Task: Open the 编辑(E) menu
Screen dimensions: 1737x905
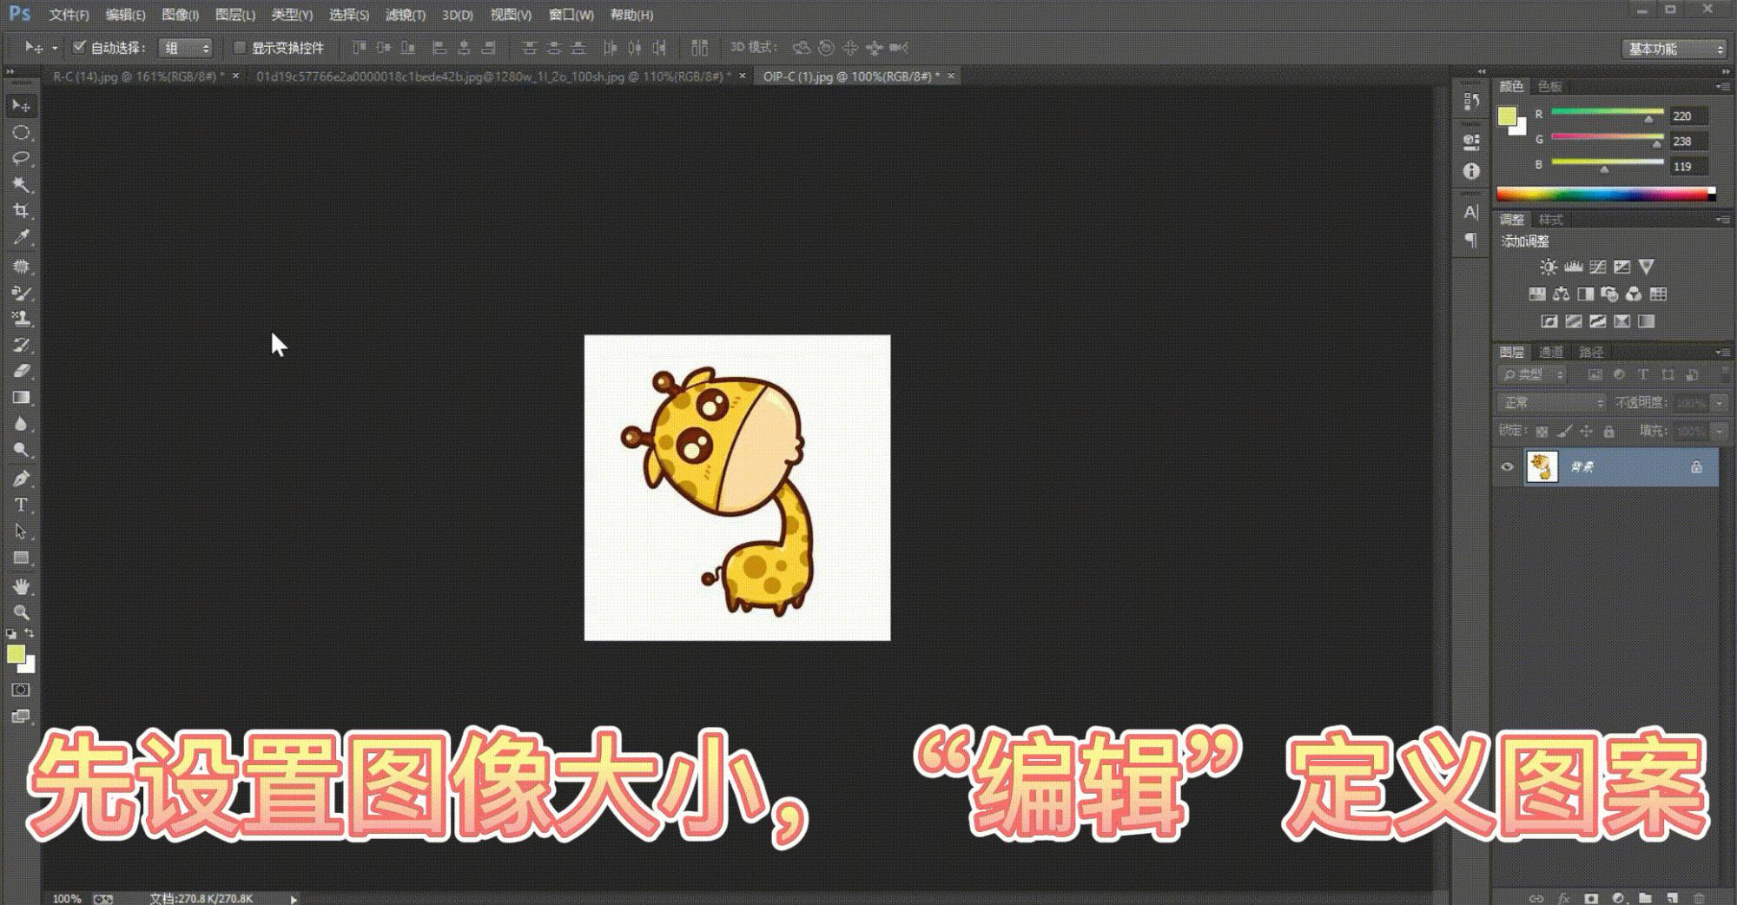Action: tap(125, 15)
